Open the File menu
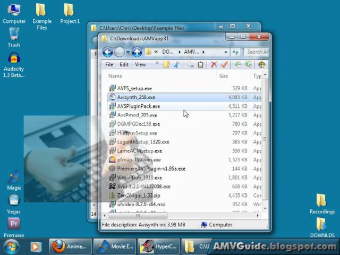340x255 pixels. tap(109, 65)
